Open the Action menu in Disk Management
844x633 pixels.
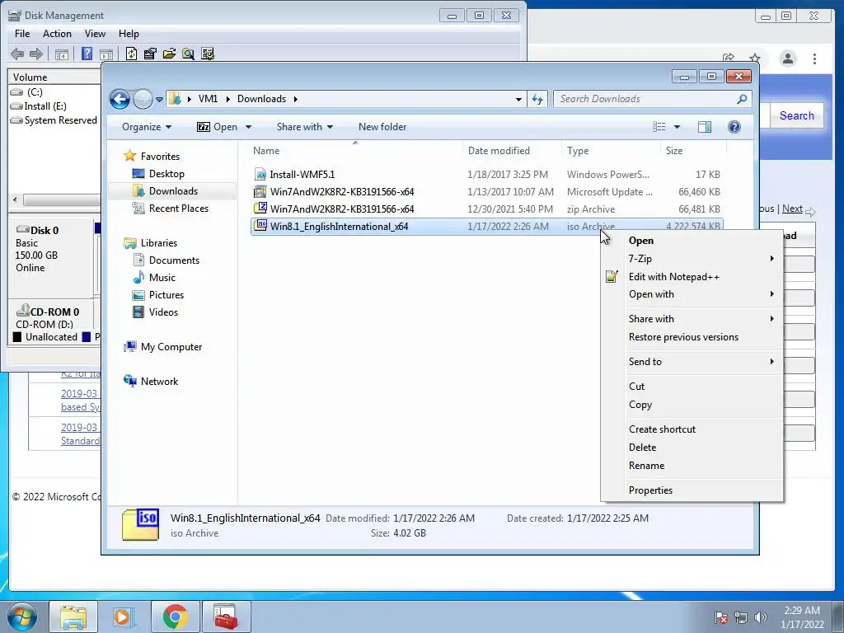coord(57,34)
